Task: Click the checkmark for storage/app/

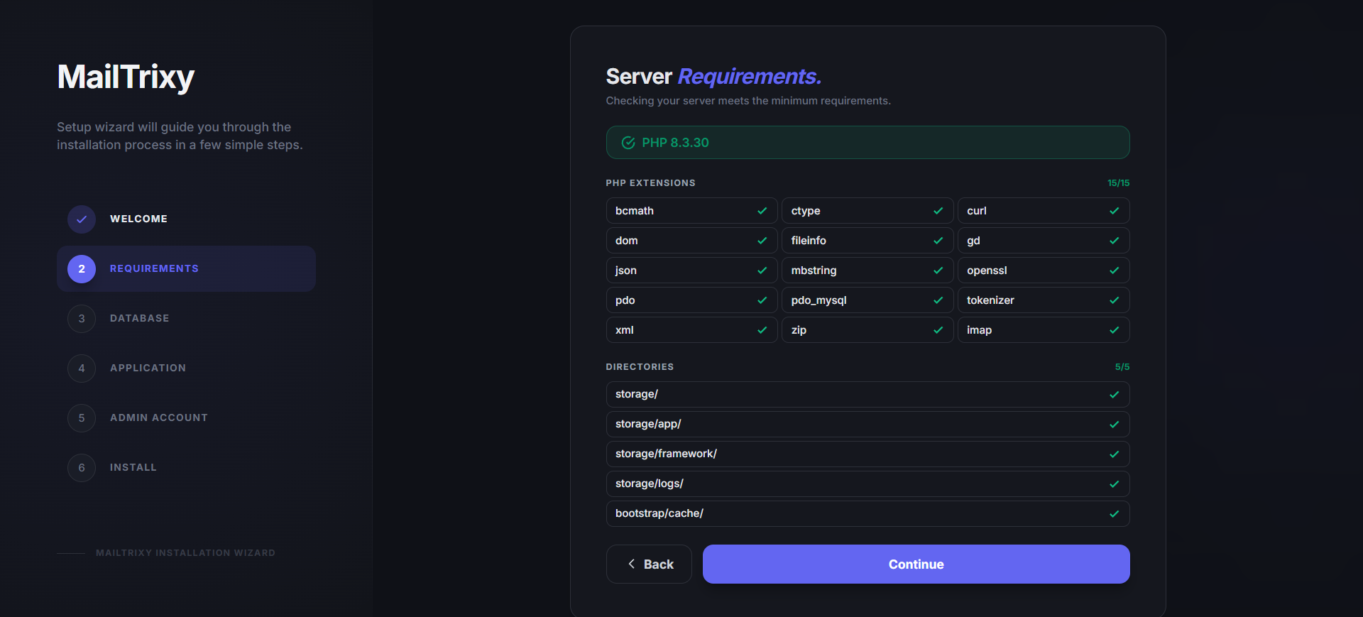Action: click(1115, 425)
